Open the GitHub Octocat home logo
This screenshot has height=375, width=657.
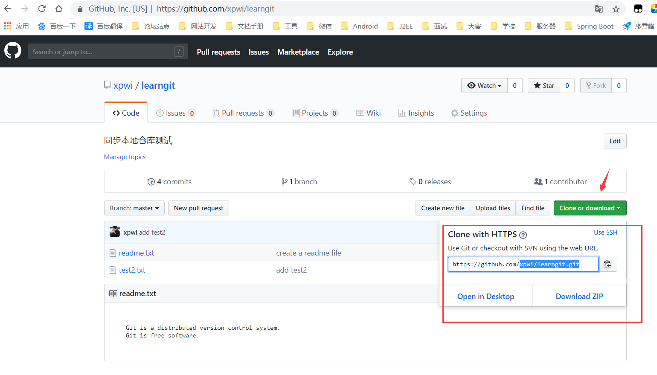pyautogui.click(x=13, y=51)
